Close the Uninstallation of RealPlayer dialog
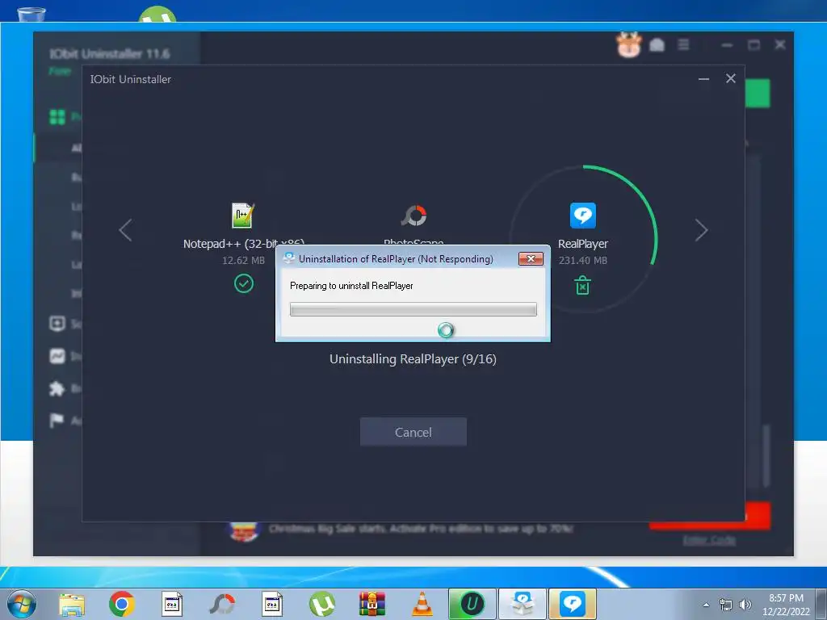This screenshot has width=827, height=620. [531, 258]
